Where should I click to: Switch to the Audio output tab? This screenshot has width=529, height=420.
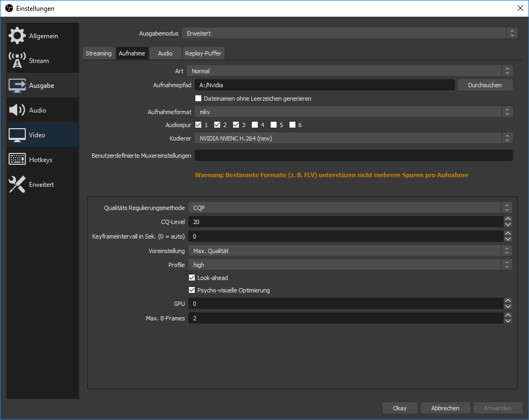pyautogui.click(x=165, y=53)
